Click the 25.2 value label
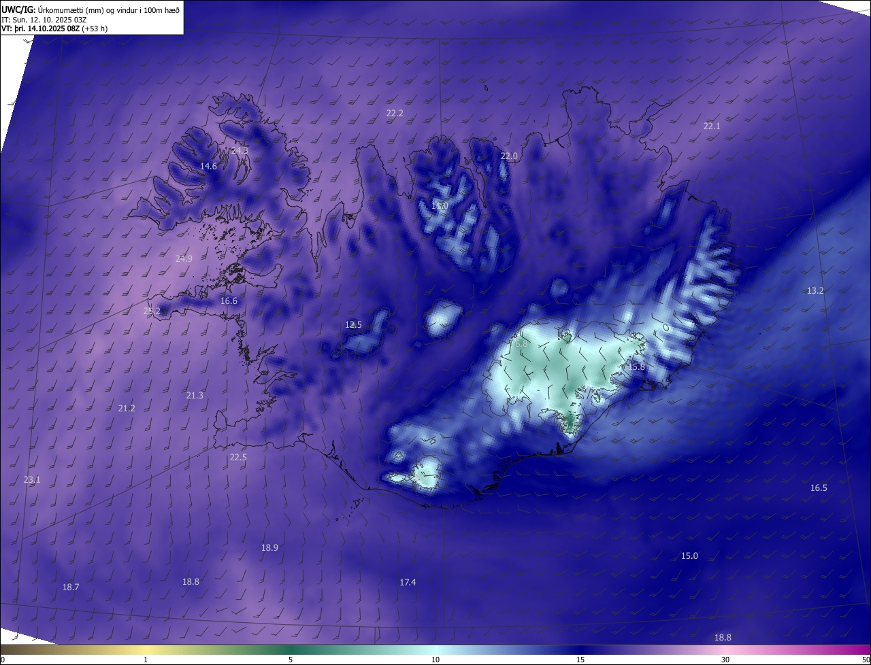This screenshot has height=665, width=871. point(152,311)
